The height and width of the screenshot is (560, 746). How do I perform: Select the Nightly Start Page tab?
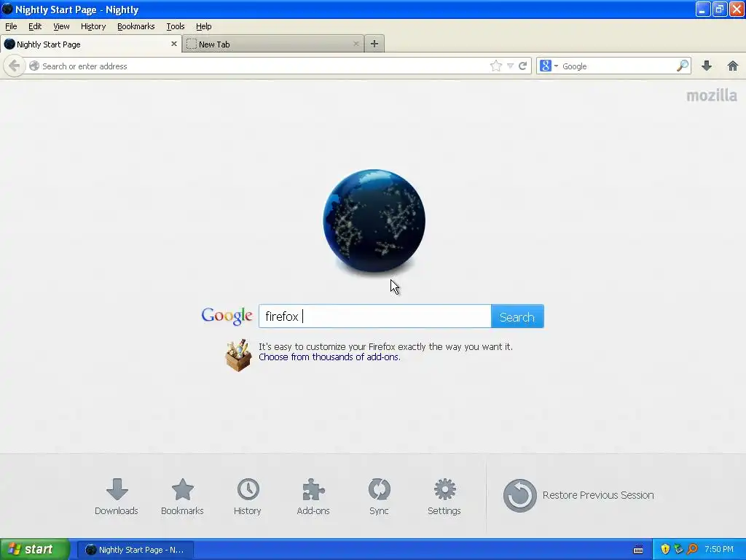click(x=90, y=44)
